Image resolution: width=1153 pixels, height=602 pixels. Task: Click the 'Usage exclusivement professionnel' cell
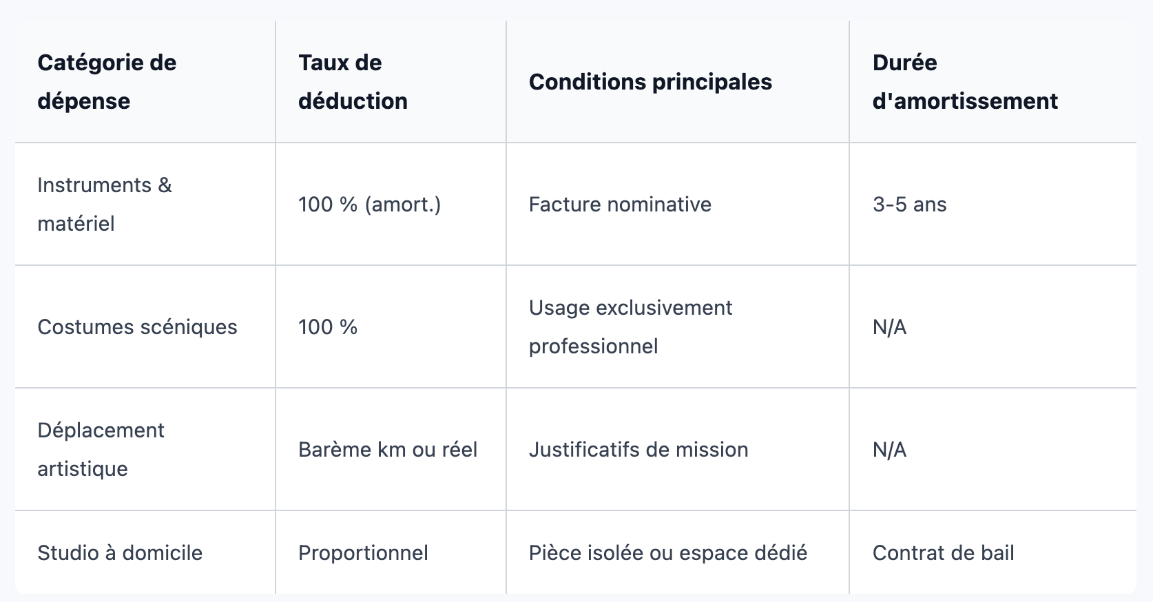point(678,327)
